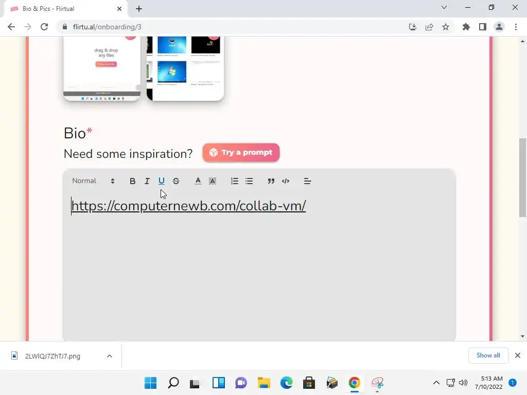The height and width of the screenshot is (395, 527).
Task: Apply blockquote formatting
Action: [x=271, y=181]
